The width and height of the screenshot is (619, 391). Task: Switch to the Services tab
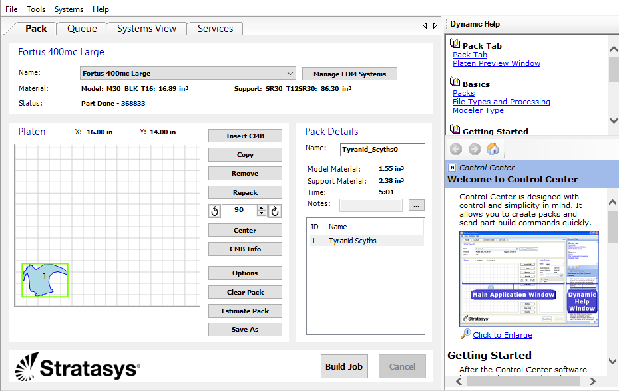tap(215, 29)
